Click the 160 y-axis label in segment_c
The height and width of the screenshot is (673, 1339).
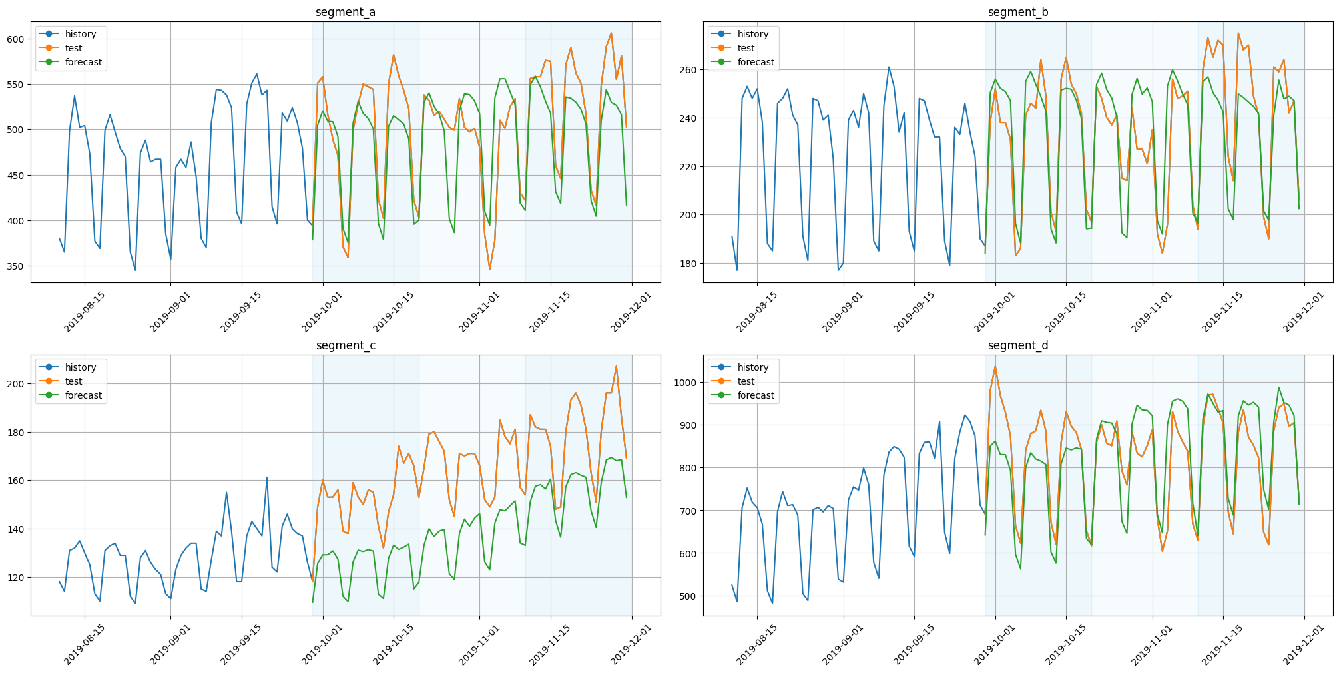tap(17, 481)
